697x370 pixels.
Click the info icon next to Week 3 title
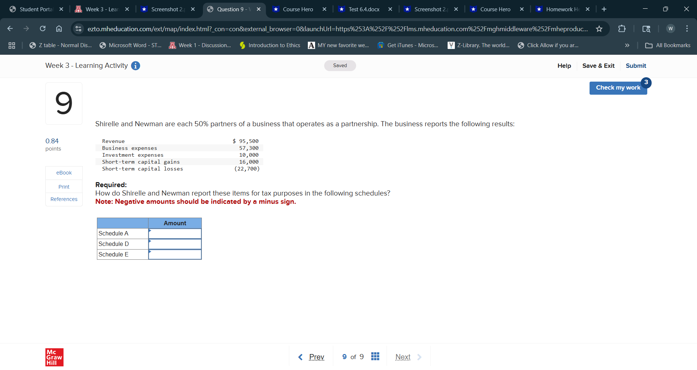click(x=135, y=66)
